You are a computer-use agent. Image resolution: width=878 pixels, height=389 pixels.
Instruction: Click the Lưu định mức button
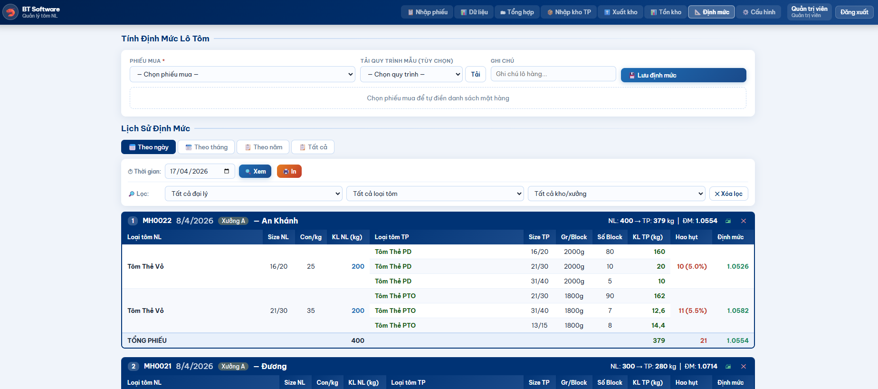[683, 75]
